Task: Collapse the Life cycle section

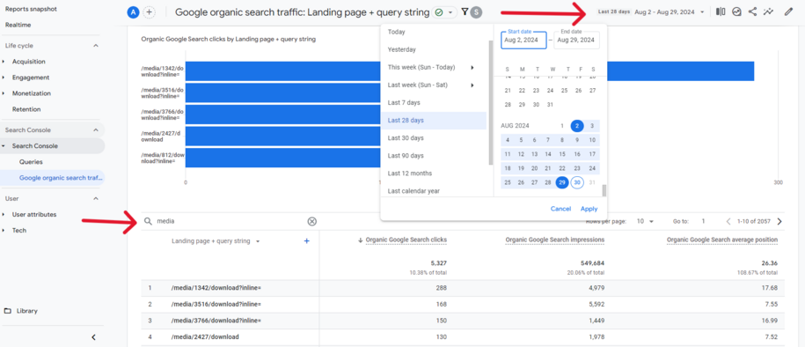Action: pos(96,46)
